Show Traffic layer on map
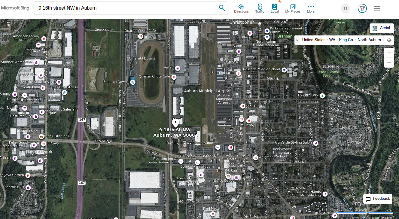The image size is (399, 219). [260, 8]
